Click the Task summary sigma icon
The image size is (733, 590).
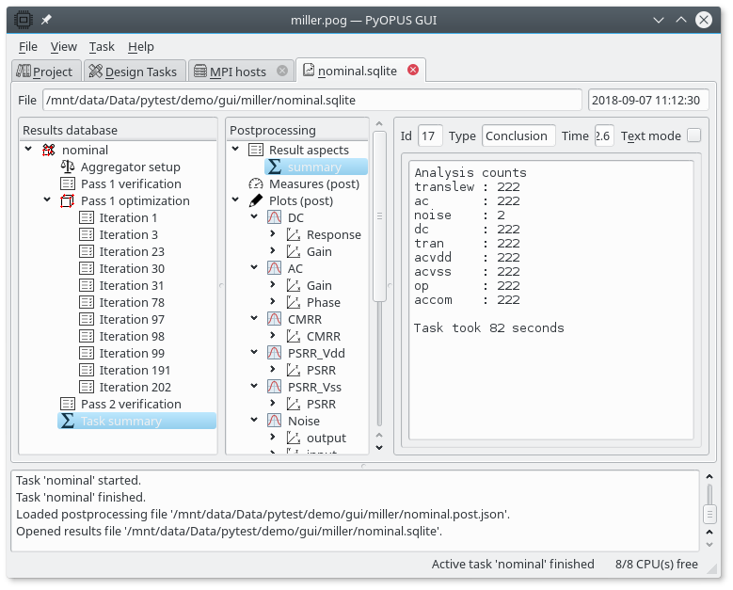(x=67, y=421)
